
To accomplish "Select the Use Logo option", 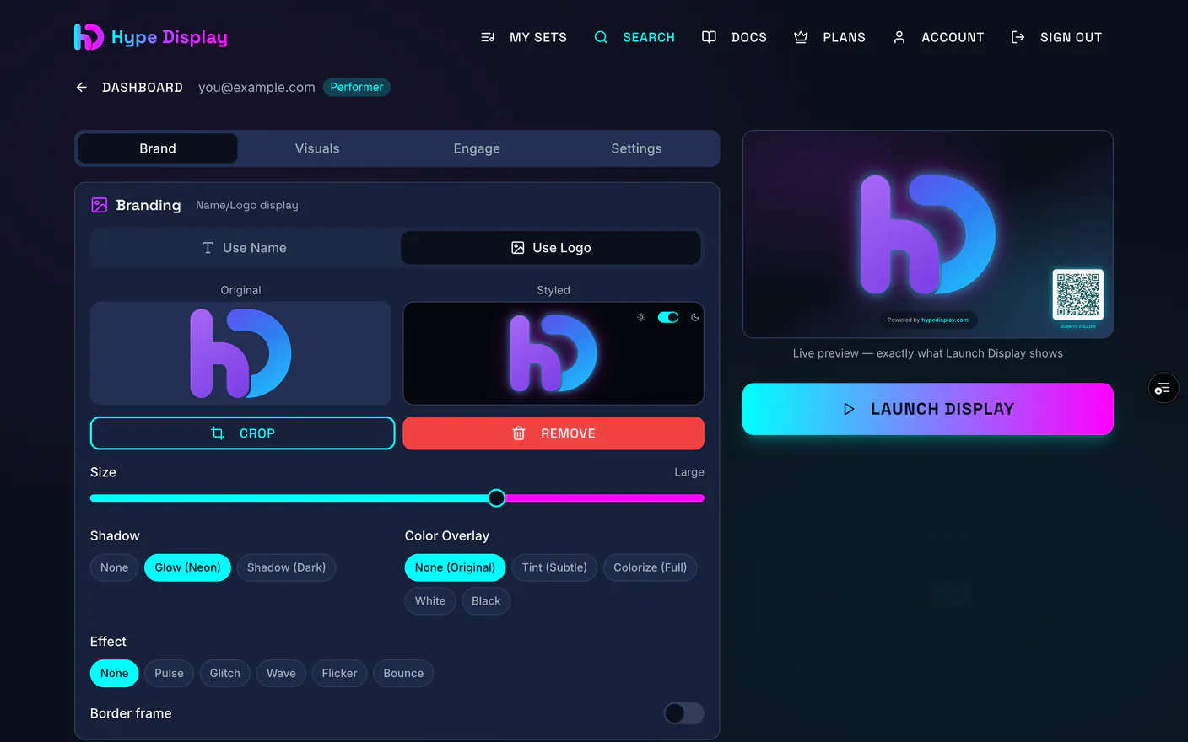I will point(551,248).
